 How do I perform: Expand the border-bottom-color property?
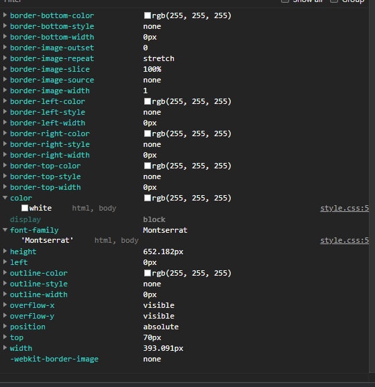tap(5, 15)
